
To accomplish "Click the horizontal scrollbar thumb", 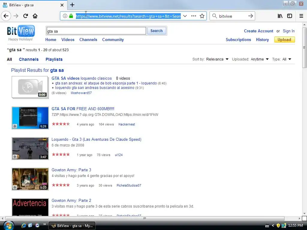I will coord(145,218).
